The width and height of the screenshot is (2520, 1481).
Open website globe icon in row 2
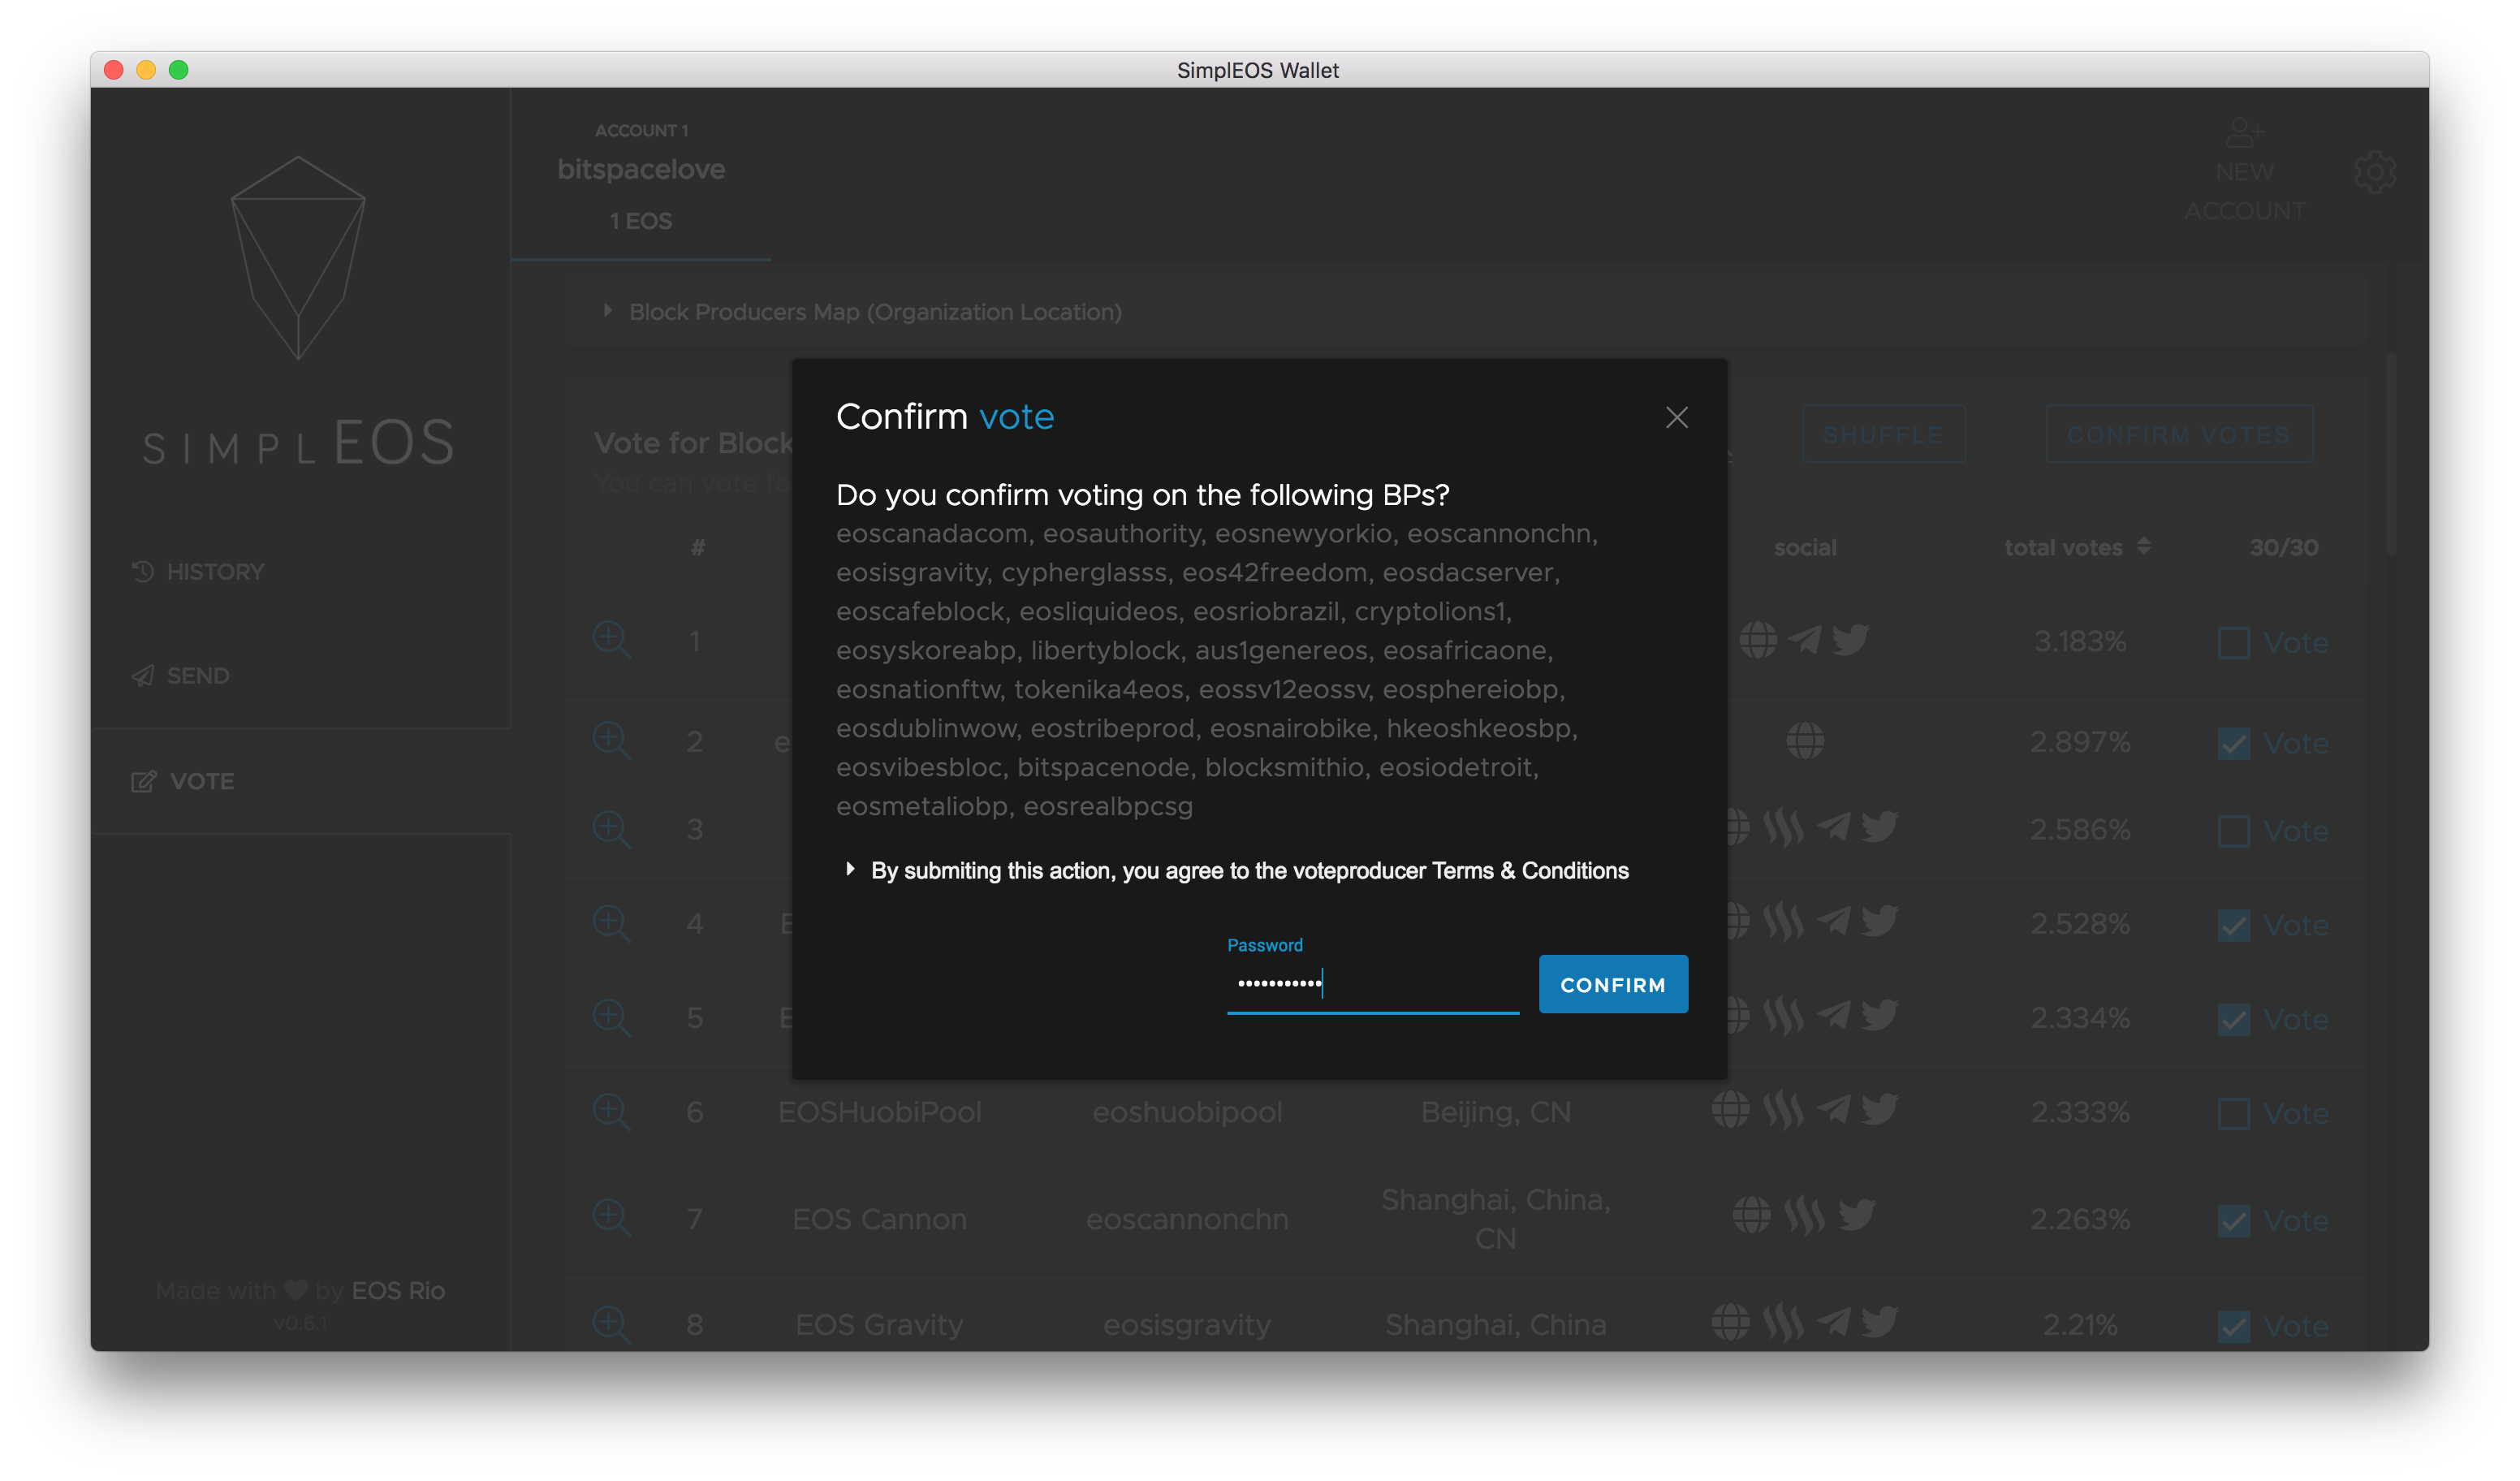[1805, 741]
